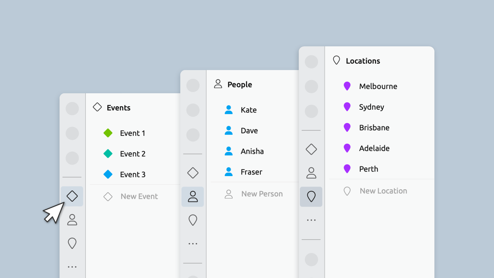Image resolution: width=494 pixels, height=278 pixels.
Task: Click the Locations panel title
Action: [363, 61]
